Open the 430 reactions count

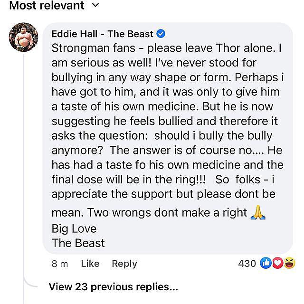point(247,263)
